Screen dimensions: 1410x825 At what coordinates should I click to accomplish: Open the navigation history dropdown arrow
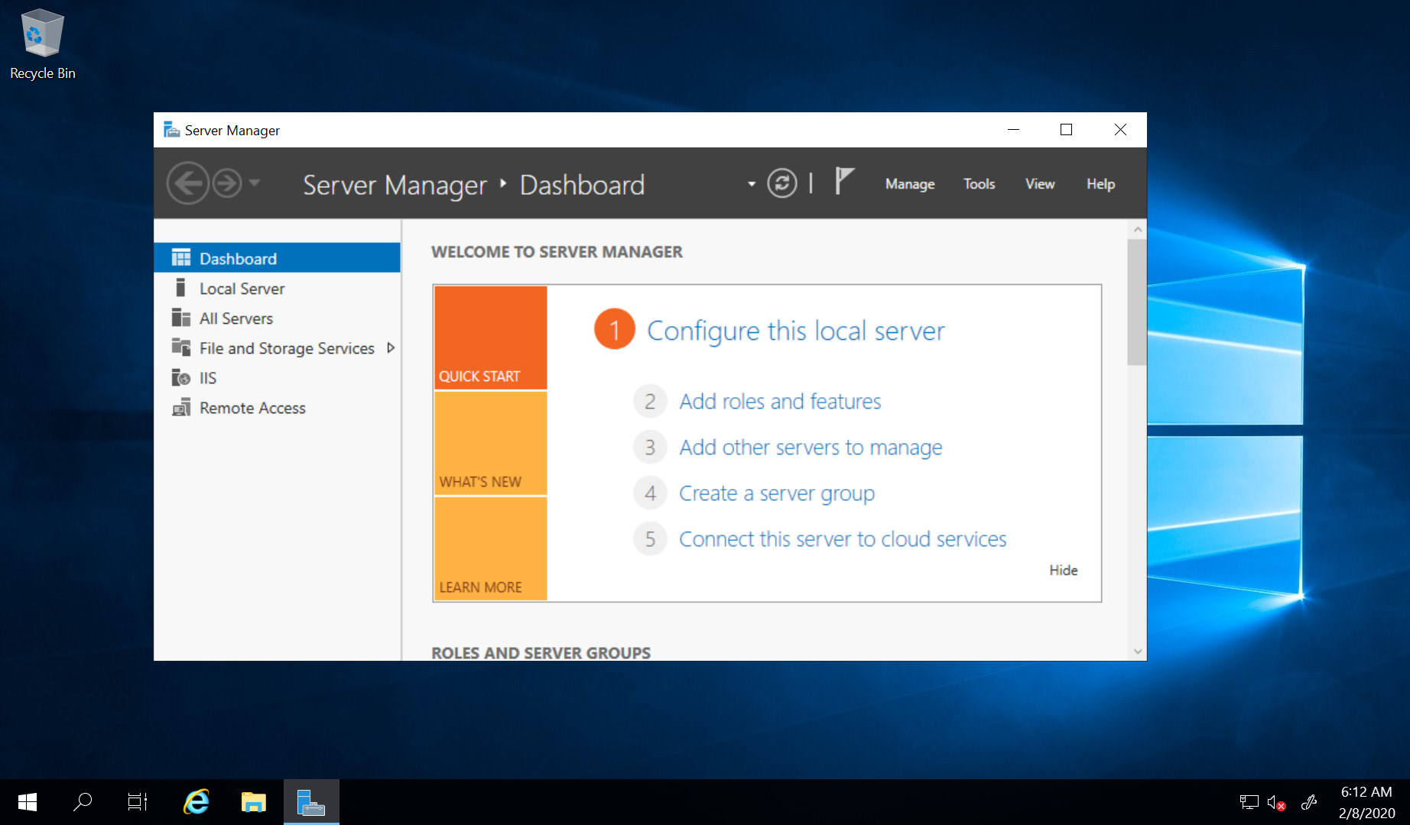tap(255, 183)
